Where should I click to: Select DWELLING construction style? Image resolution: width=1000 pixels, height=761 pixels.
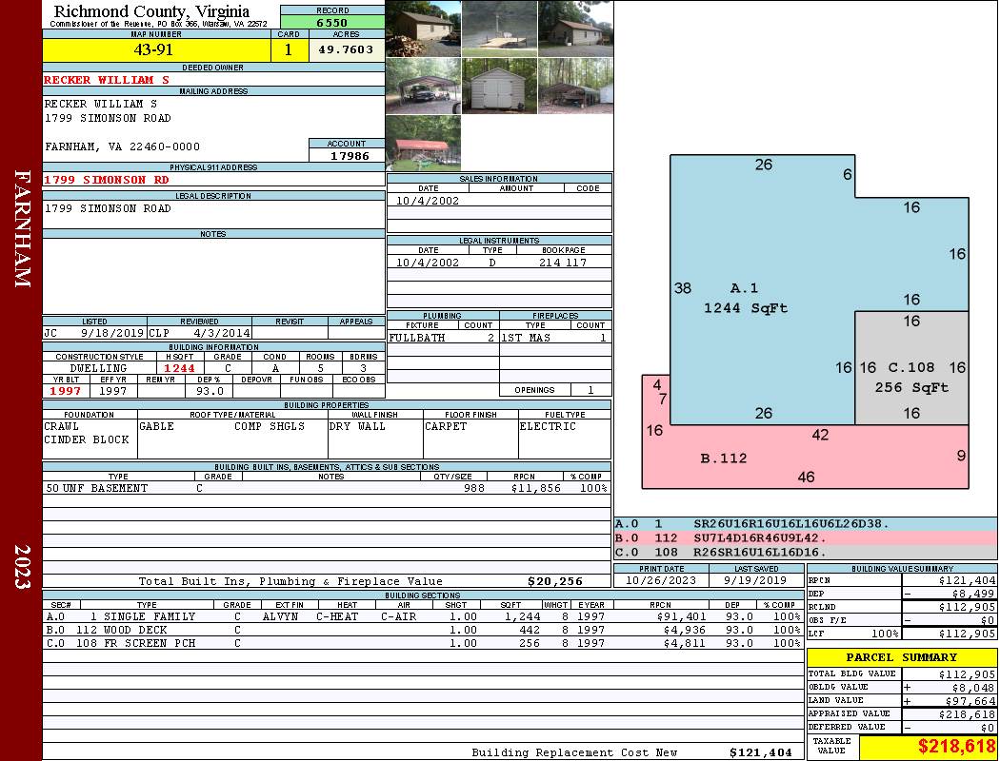[x=98, y=368]
